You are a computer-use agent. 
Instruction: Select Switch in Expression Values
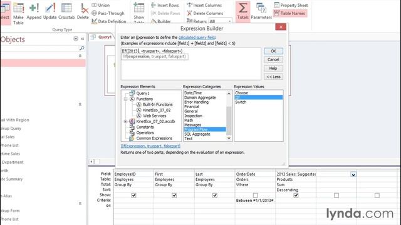[241, 102]
